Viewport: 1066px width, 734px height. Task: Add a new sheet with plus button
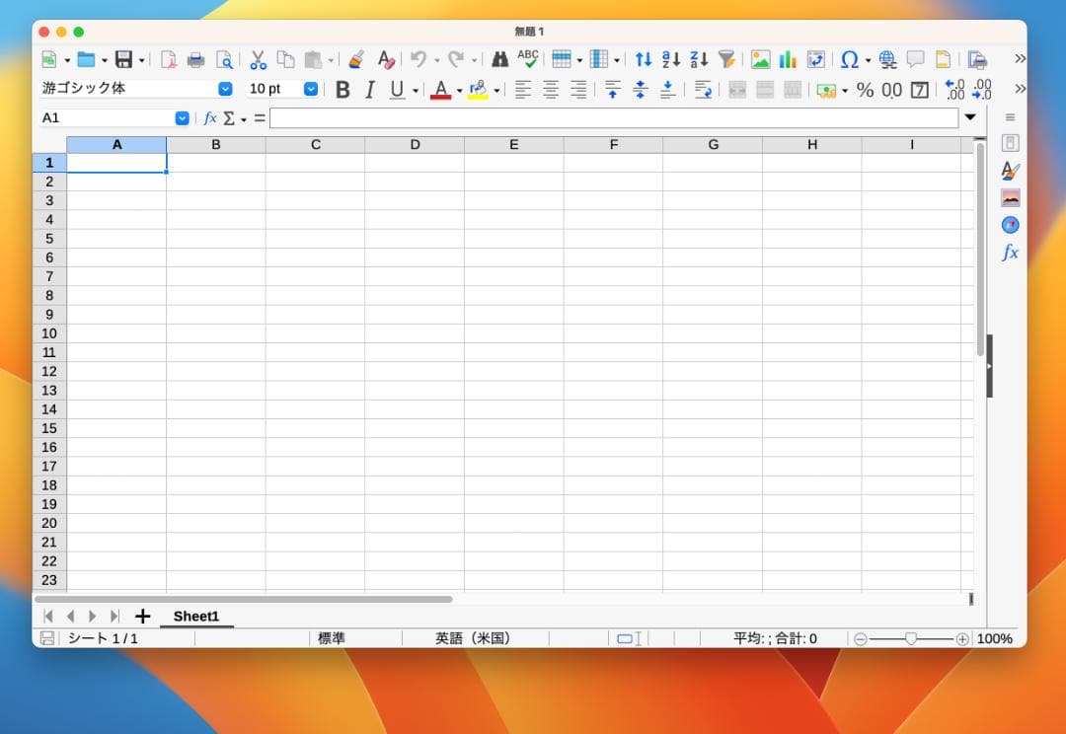tap(142, 617)
